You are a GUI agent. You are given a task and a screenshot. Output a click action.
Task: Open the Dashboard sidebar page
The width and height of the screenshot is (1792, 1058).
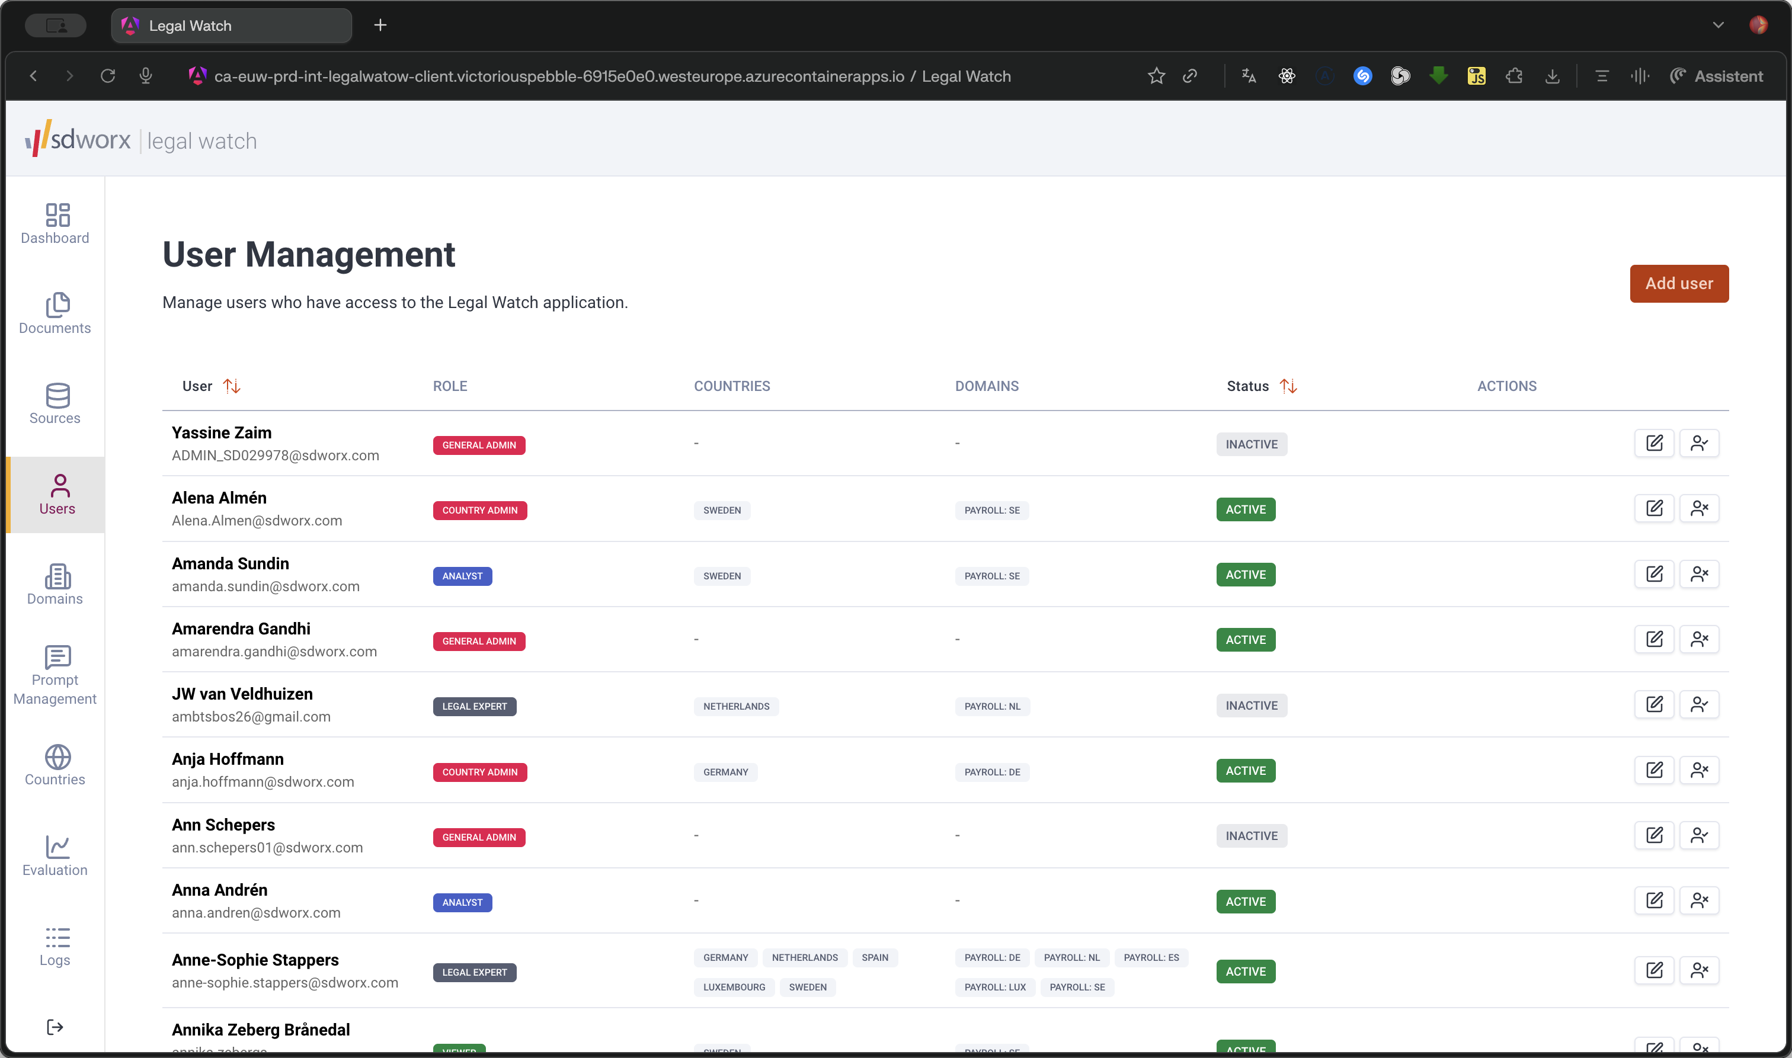55,224
